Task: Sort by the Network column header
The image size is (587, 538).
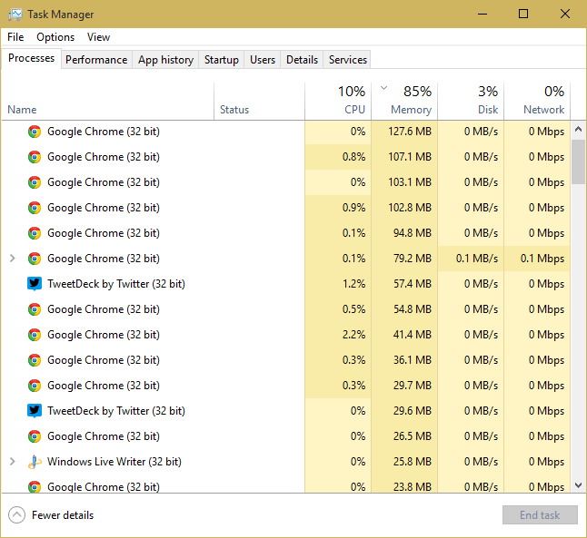Action: coord(537,102)
